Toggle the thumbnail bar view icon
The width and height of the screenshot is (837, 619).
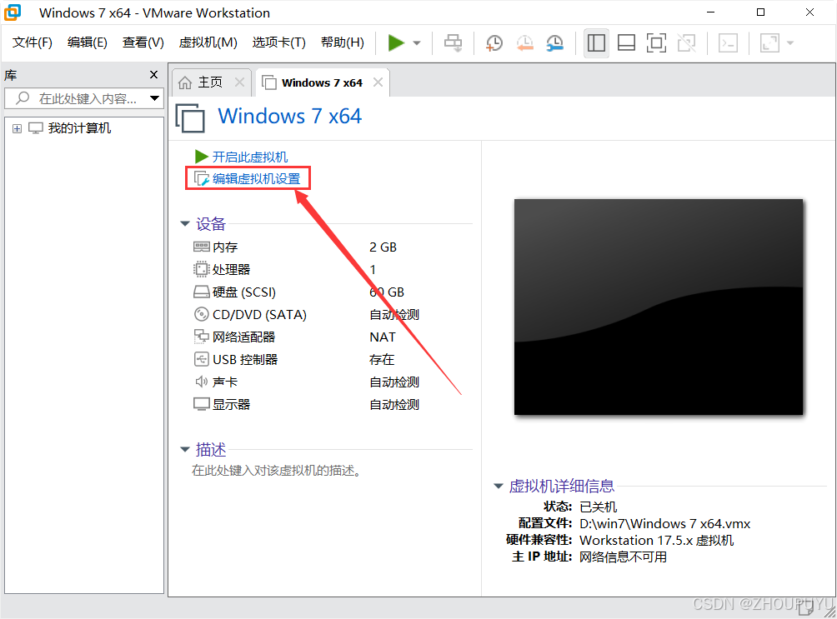click(626, 42)
